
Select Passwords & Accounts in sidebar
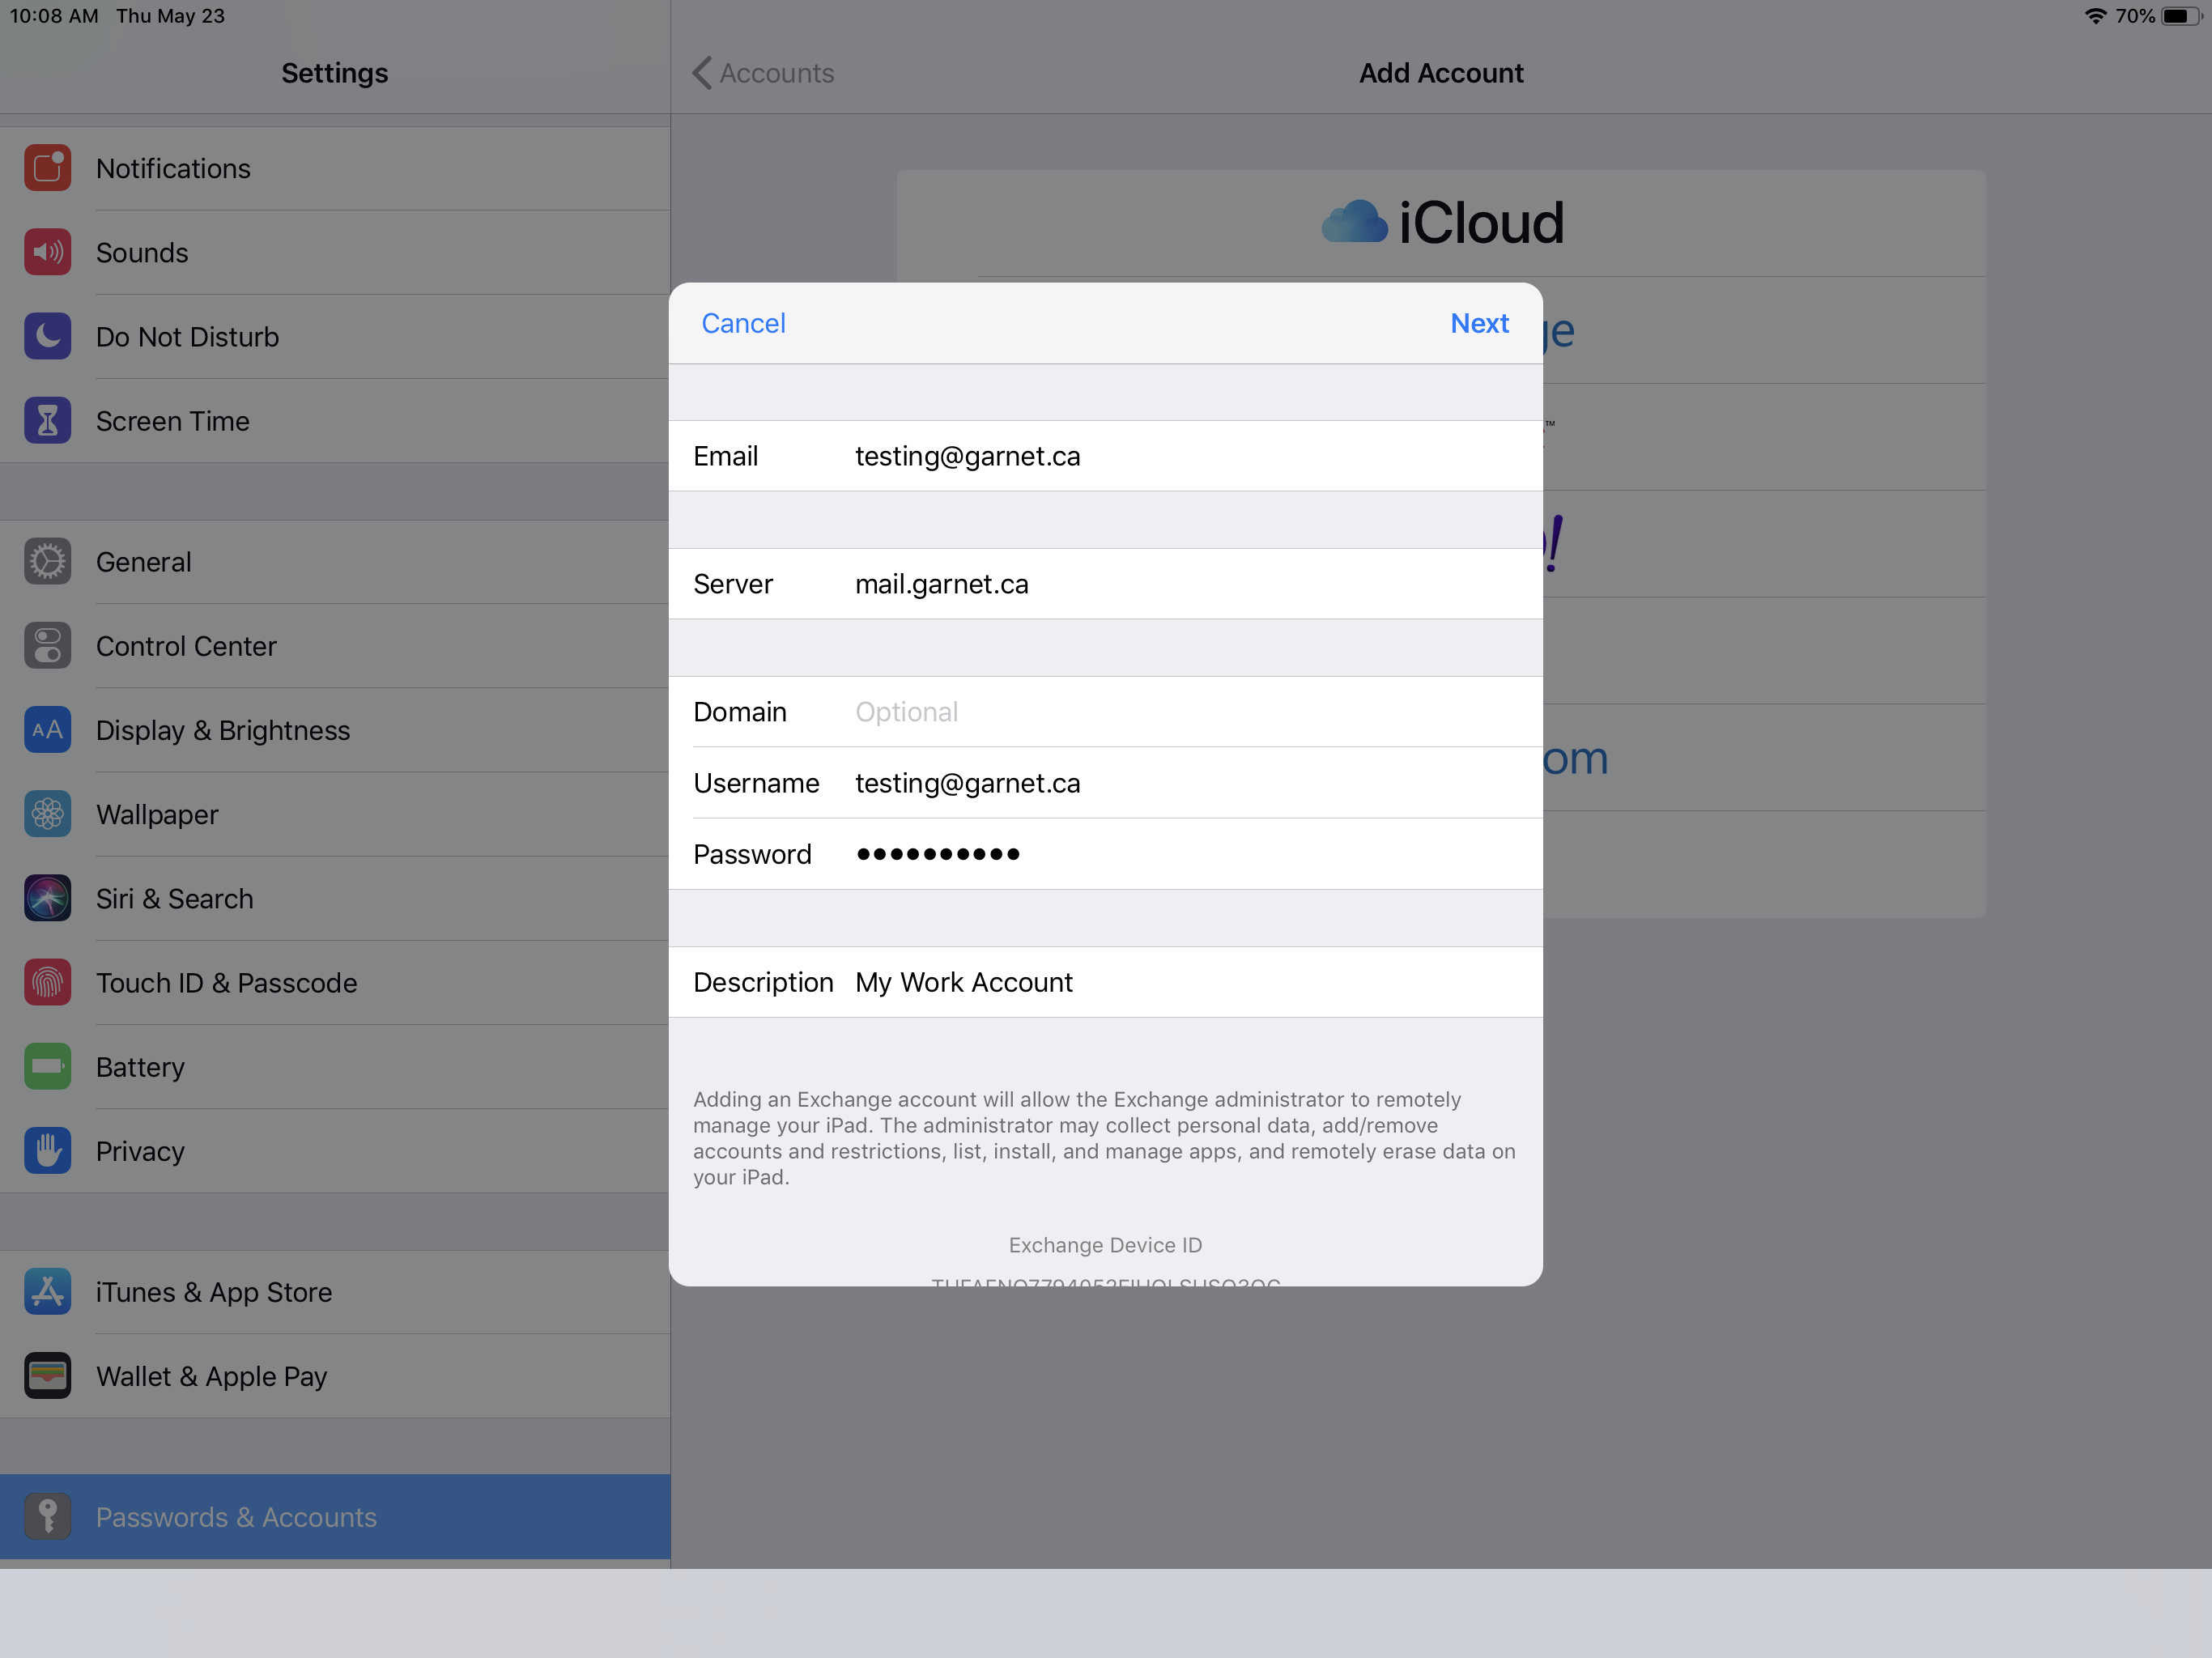(x=236, y=1517)
